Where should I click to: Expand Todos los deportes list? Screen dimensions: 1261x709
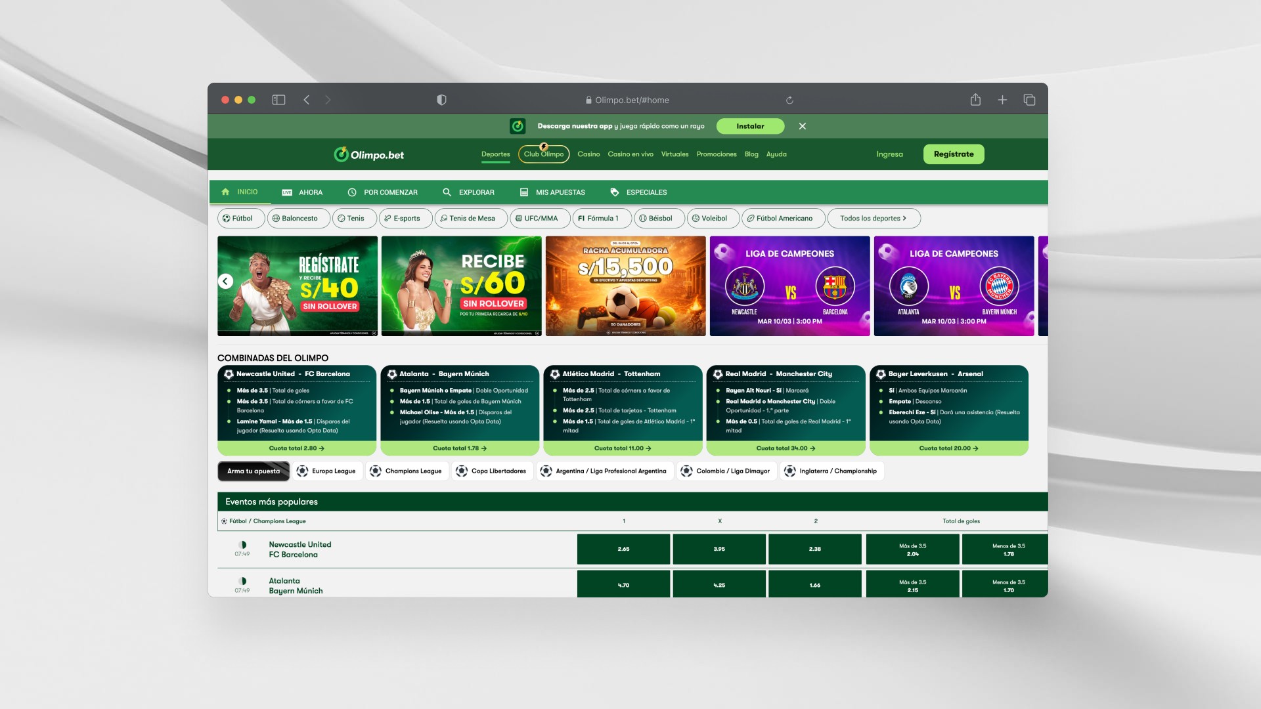coord(873,219)
